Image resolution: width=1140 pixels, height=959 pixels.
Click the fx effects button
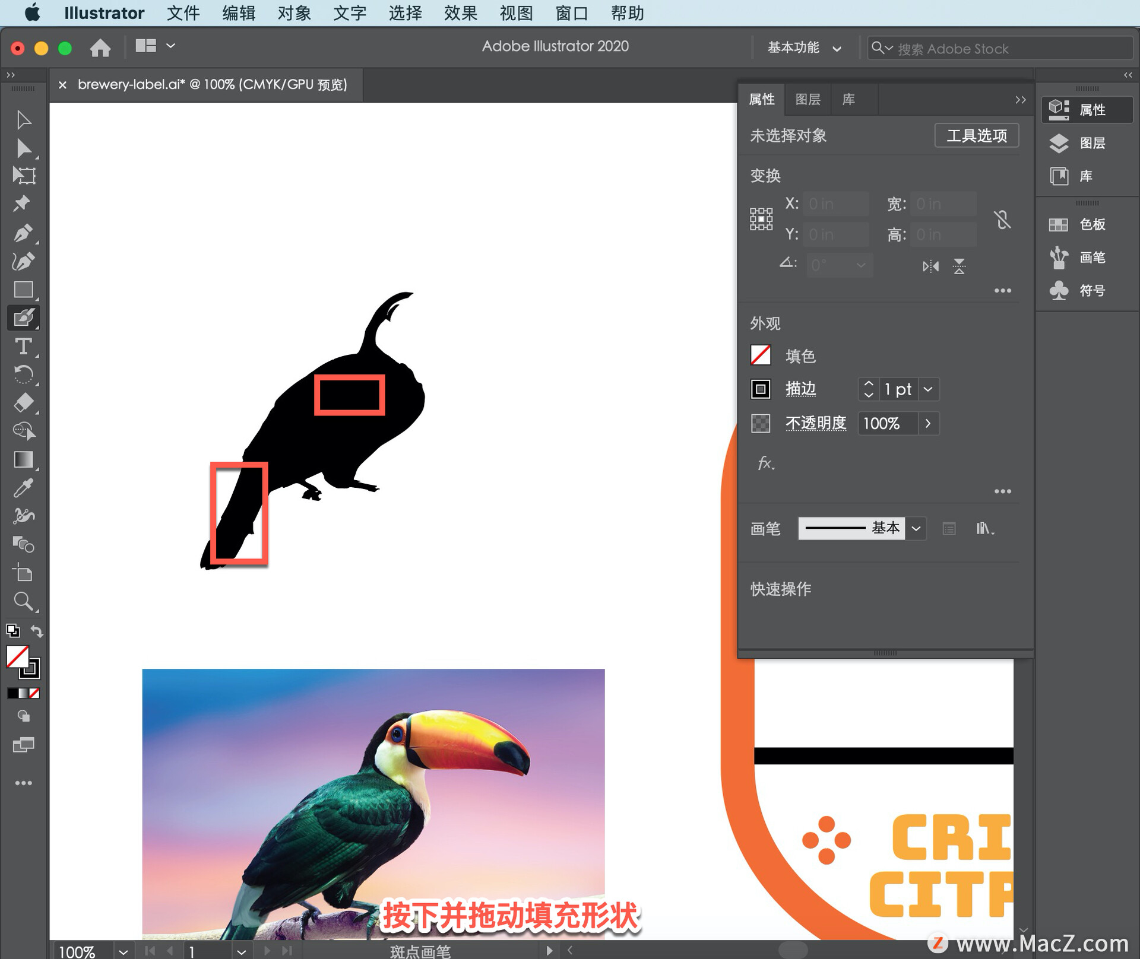(x=765, y=463)
